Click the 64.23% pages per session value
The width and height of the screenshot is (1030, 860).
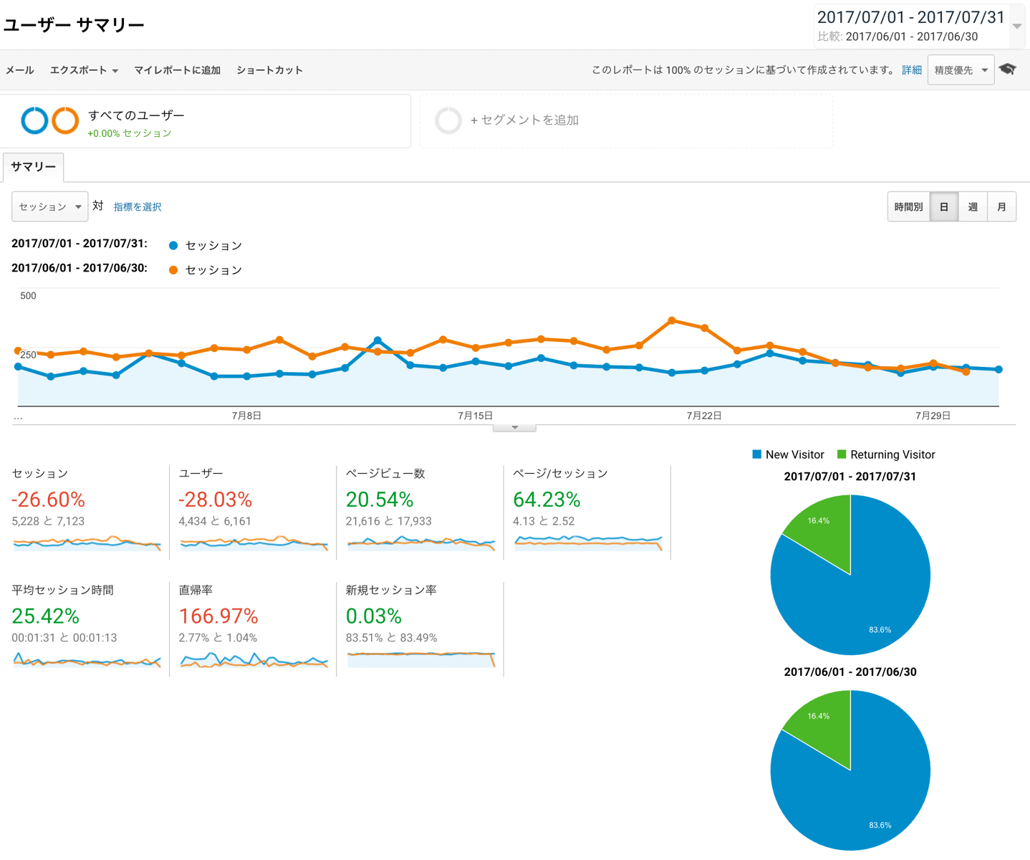click(547, 500)
